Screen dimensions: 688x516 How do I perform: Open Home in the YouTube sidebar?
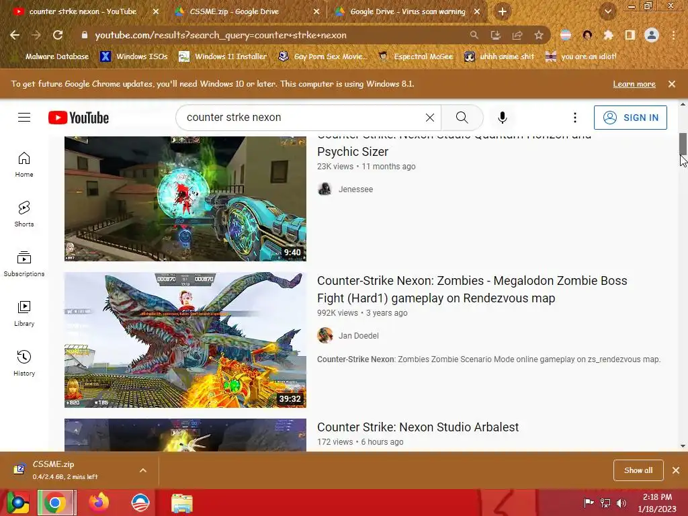[24, 165]
